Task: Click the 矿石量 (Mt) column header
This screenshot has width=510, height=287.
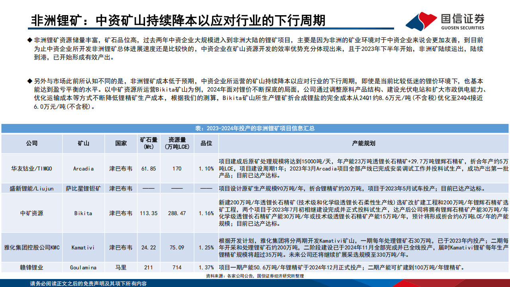Action: (148, 143)
